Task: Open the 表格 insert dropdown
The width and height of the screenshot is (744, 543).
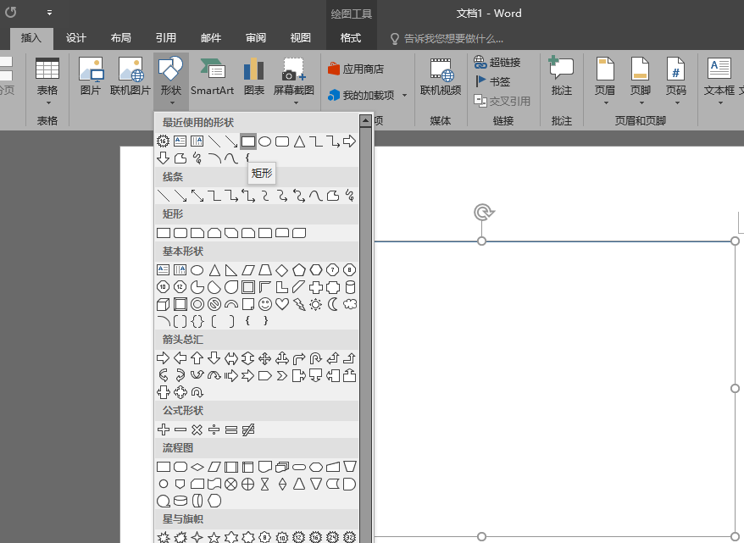Action: pos(47,81)
